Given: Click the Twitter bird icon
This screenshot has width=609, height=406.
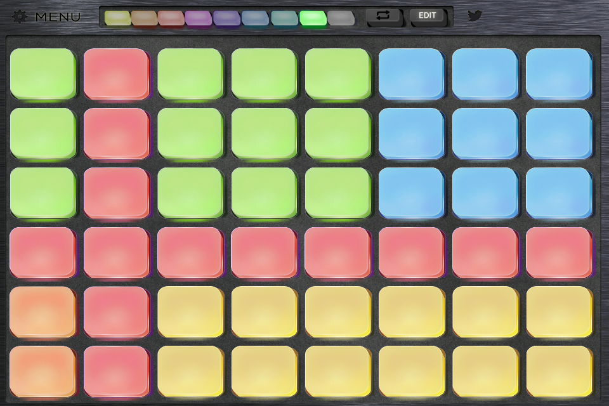Looking at the screenshot, I should (475, 15).
